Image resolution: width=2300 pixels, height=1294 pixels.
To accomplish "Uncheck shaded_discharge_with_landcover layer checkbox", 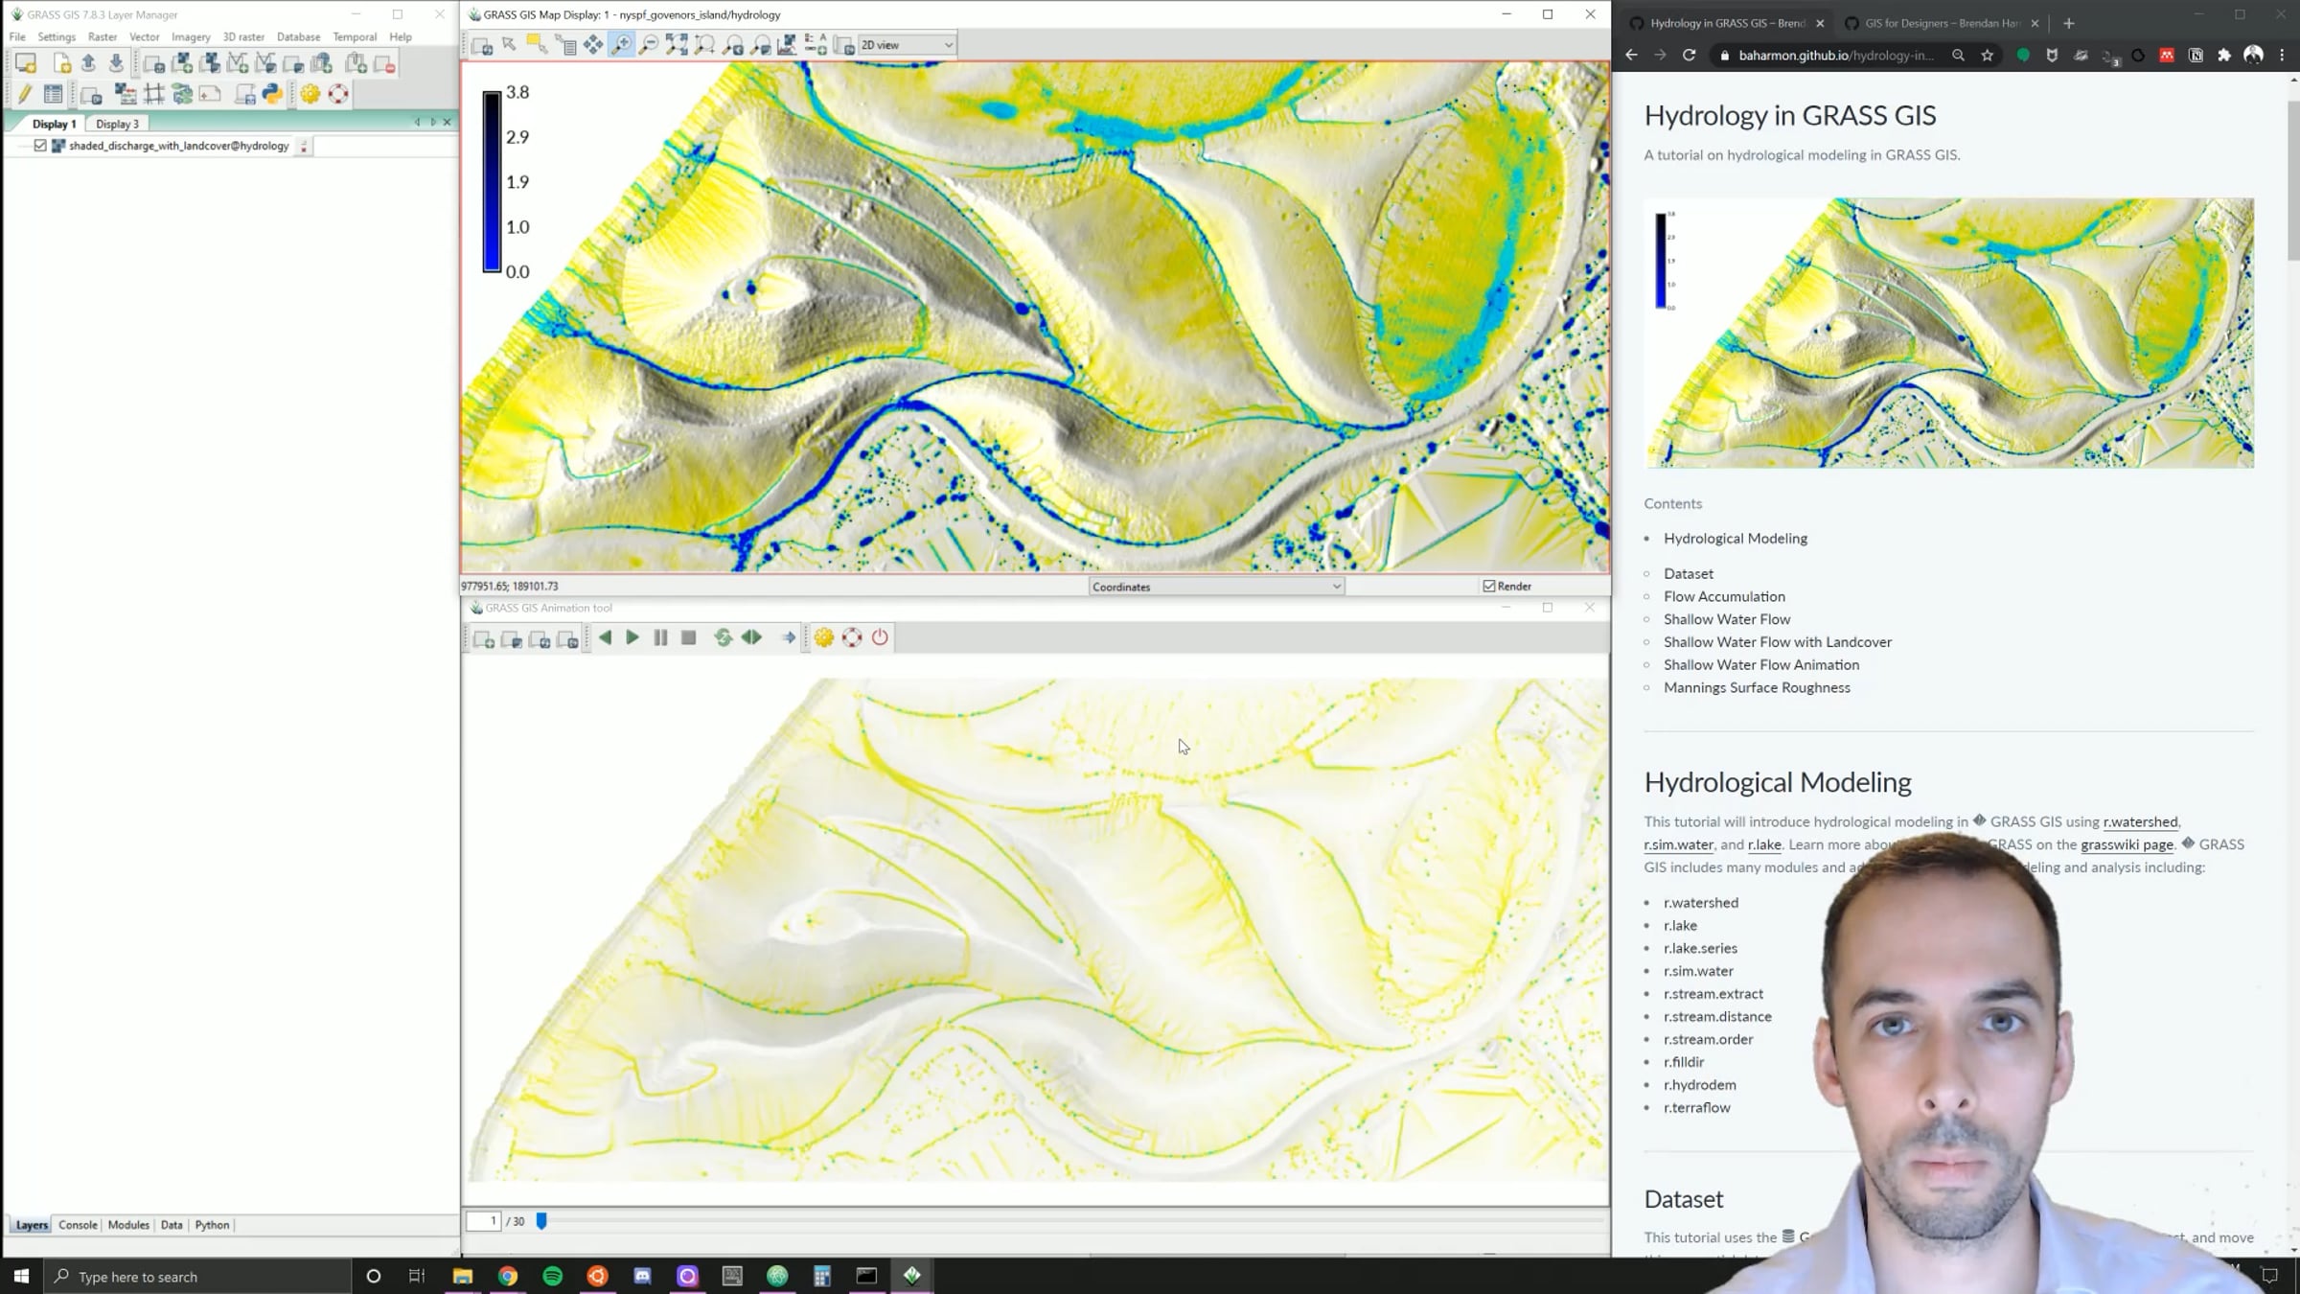I will [40, 146].
